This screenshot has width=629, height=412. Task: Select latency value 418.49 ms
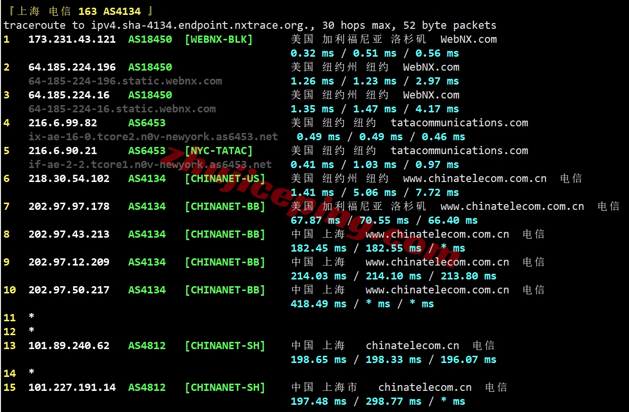tap(319, 304)
